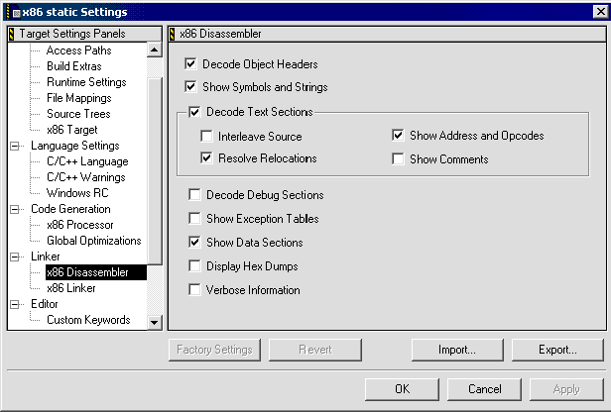
Task: Click the panel list scrollbar thumb
Action: [155, 171]
